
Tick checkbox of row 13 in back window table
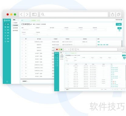click(x=22, y=76)
